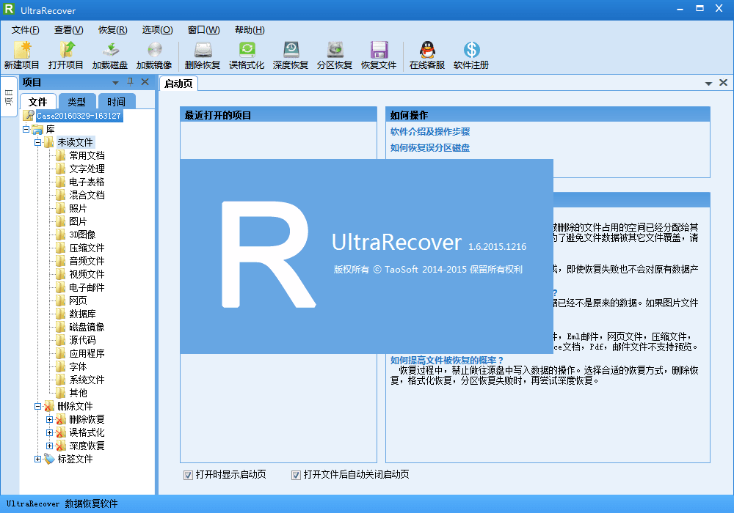Click the 磁盘镜像 folder

coord(87,327)
